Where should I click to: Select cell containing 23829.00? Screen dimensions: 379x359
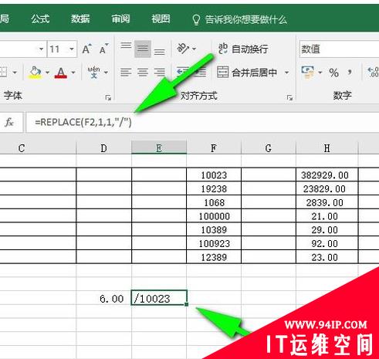327,188
